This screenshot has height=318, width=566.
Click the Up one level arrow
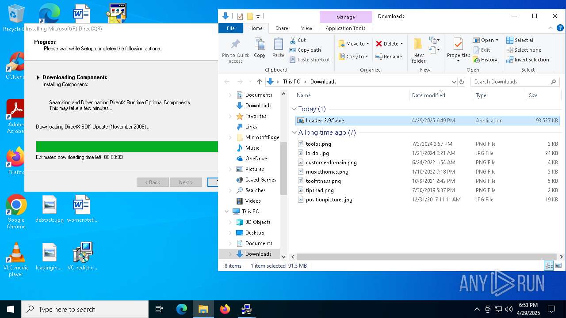(x=260, y=82)
